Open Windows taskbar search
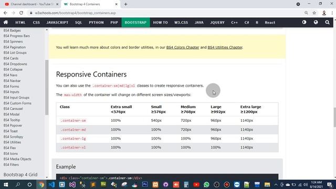Viewport: 336px width, 189px height. tap(18, 184)
